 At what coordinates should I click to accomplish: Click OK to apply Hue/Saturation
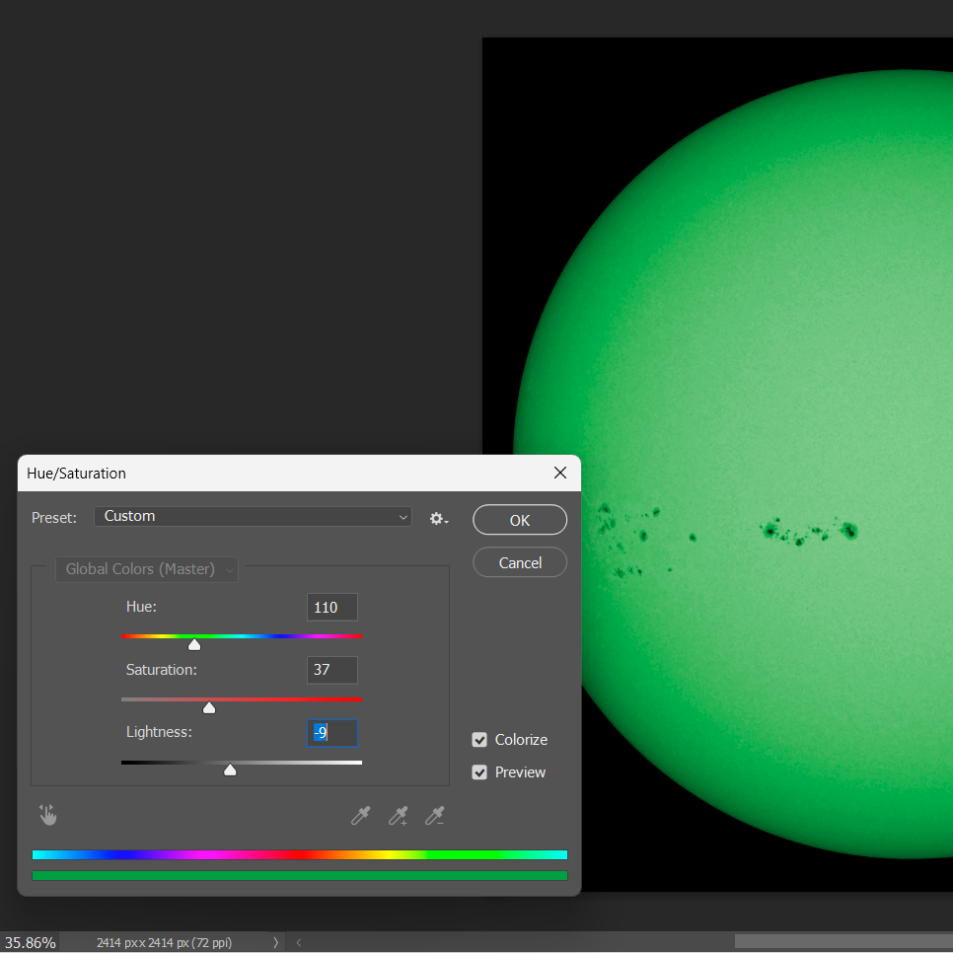point(520,520)
